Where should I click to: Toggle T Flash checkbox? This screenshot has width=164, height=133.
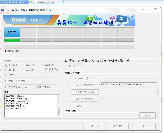[7, 75]
